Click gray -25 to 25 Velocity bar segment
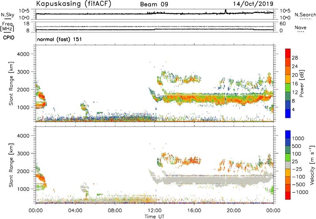 (x=288, y=165)
